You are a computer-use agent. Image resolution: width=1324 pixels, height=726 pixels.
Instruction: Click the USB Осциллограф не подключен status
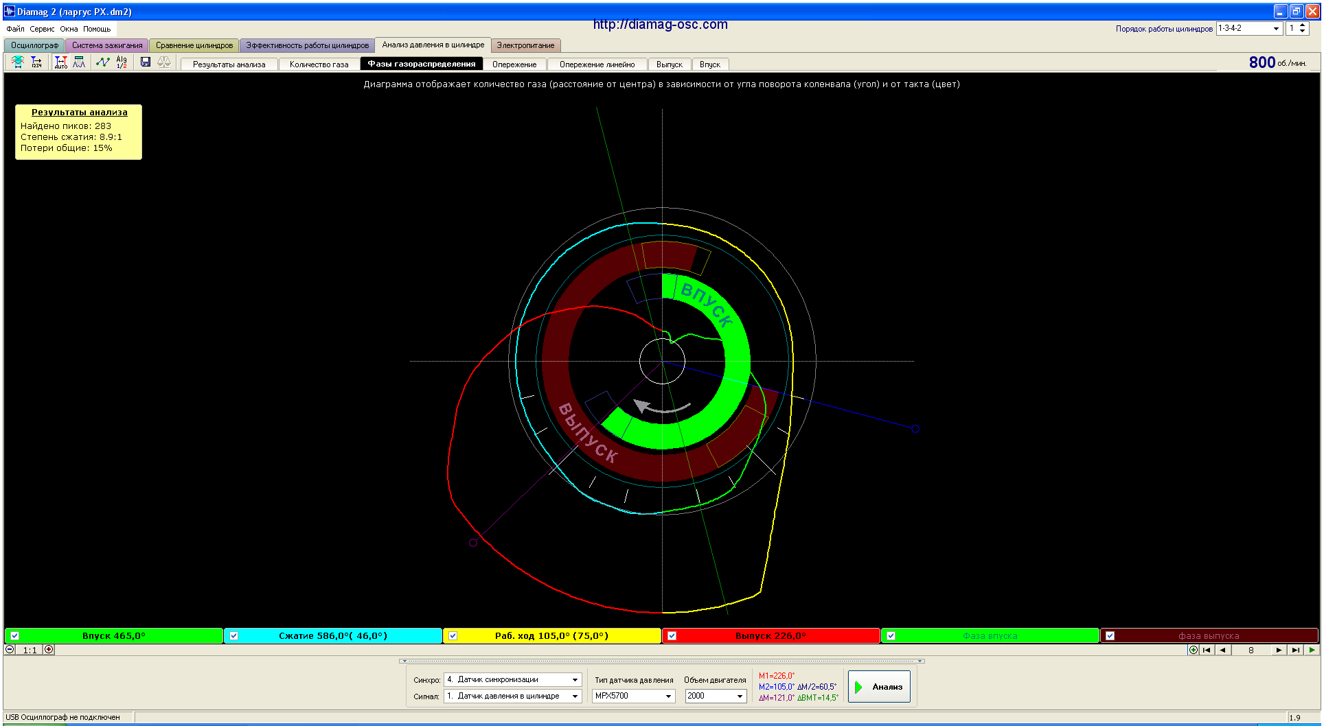62,717
